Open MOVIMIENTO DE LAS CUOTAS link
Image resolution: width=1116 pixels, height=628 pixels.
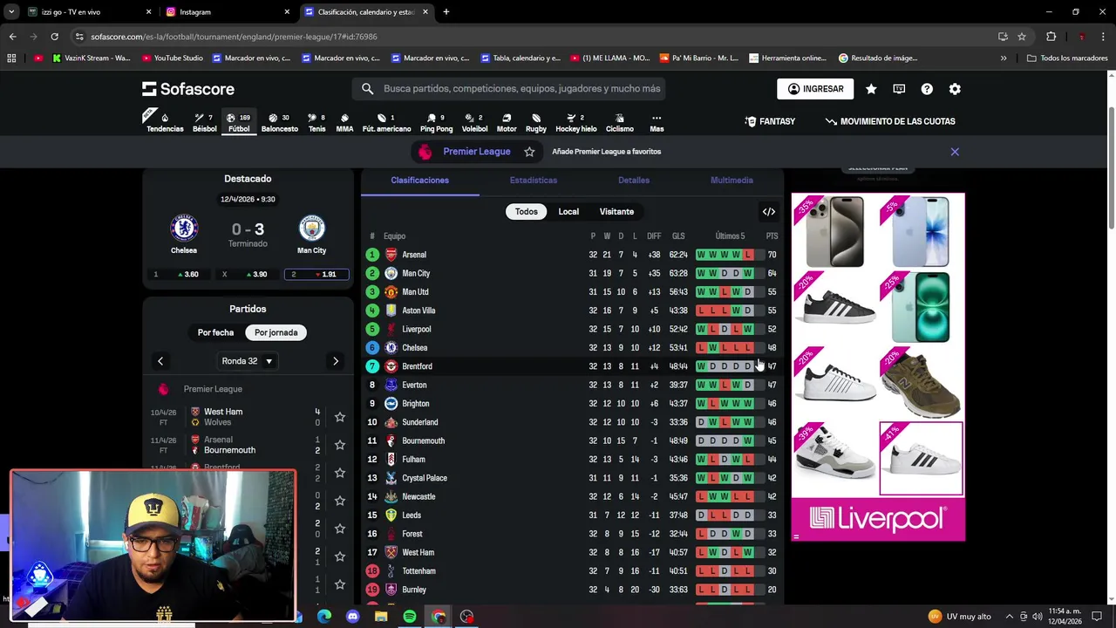pyautogui.click(x=890, y=121)
